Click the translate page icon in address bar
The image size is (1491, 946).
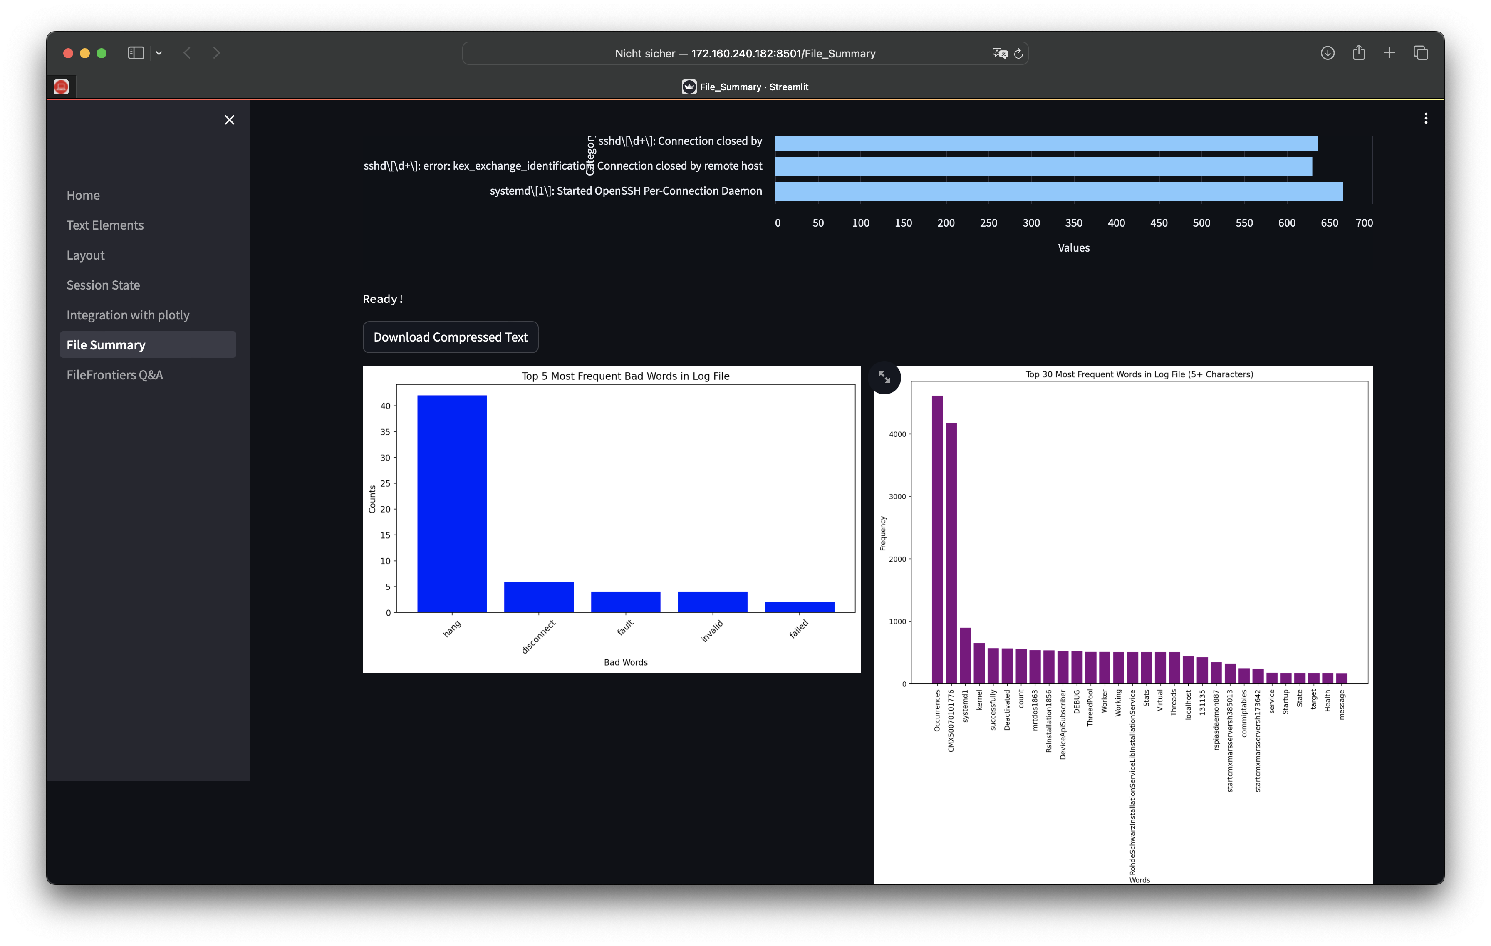(x=999, y=53)
